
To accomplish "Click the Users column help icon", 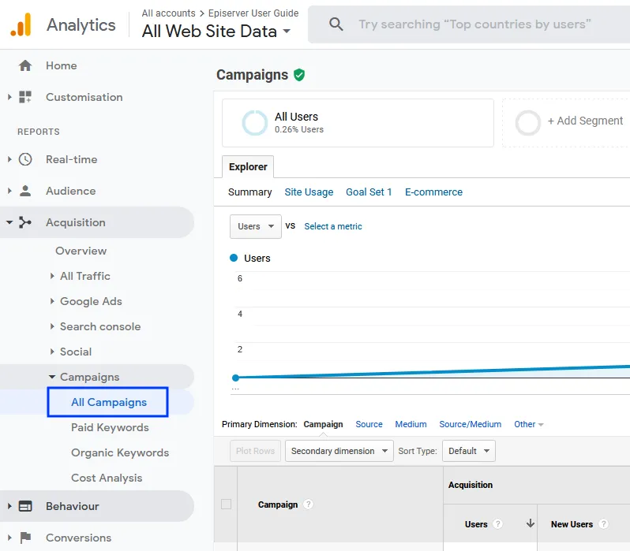I will coord(497,524).
